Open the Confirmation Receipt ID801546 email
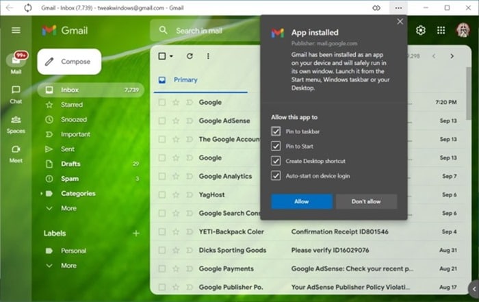Viewport: 479px width, 302px height. [339, 231]
